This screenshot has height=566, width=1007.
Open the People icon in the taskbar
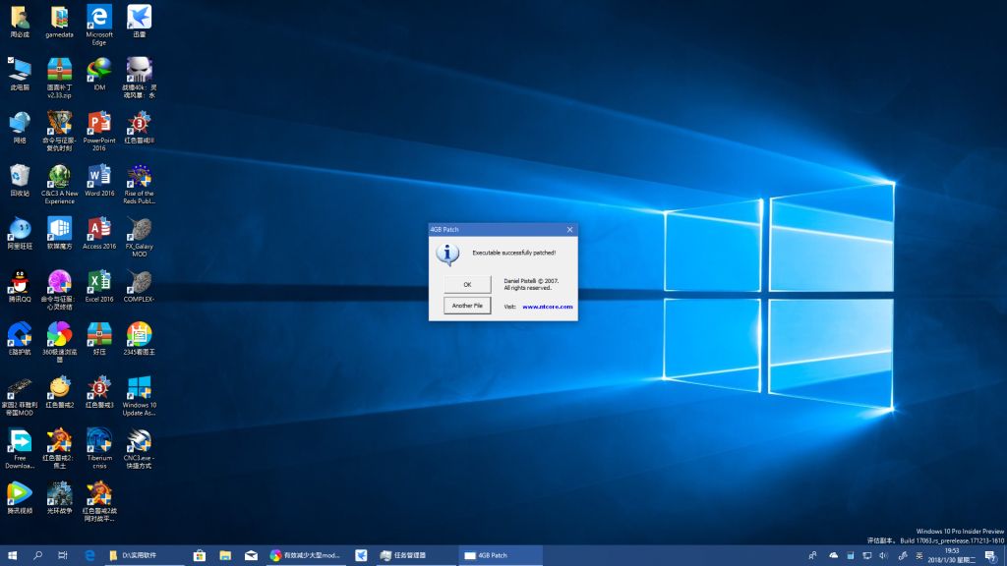click(812, 556)
